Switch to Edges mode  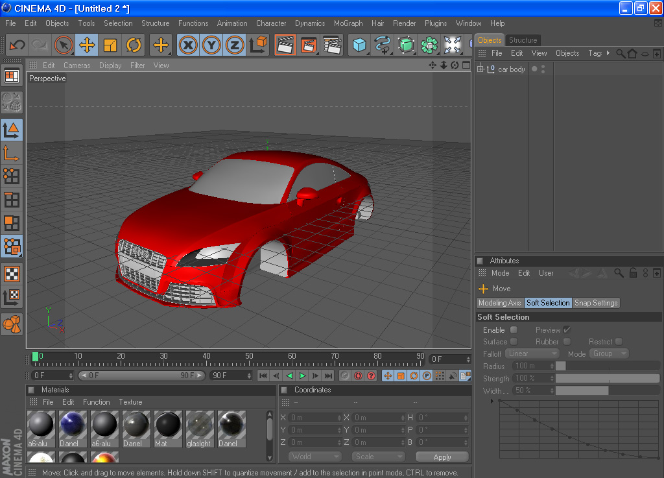(12, 199)
